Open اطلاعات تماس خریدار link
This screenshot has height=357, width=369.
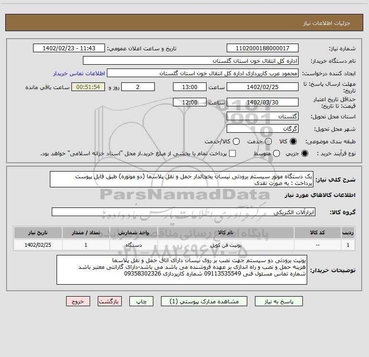point(79,73)
